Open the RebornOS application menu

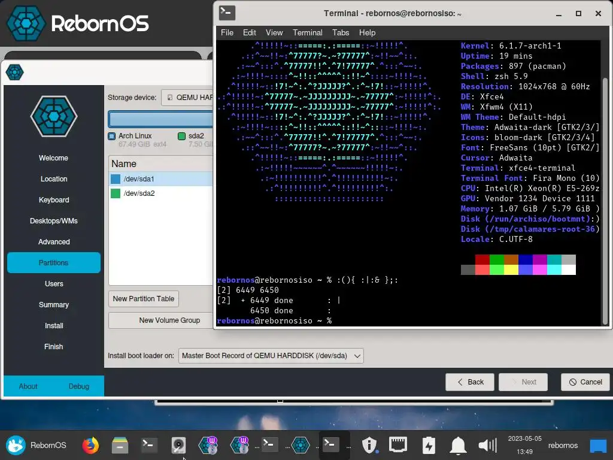coord(36,445)
